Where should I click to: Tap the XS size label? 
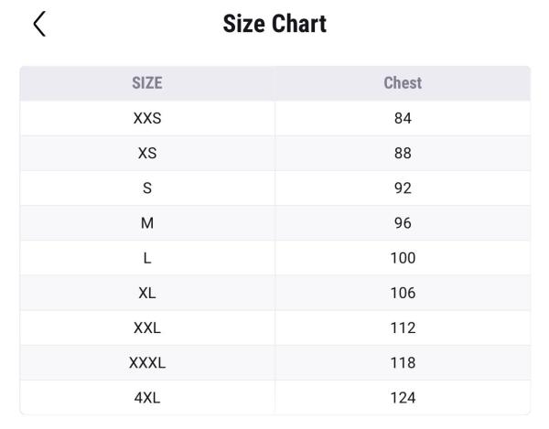147,154
